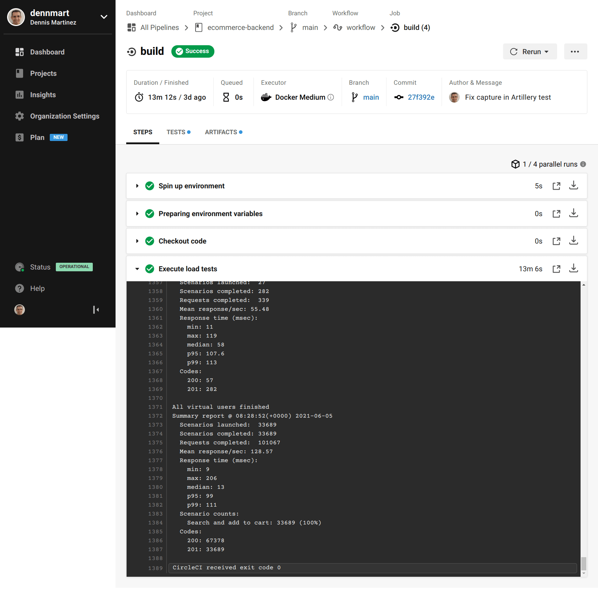Expand the Spin up environment step

tap(137, 185)
